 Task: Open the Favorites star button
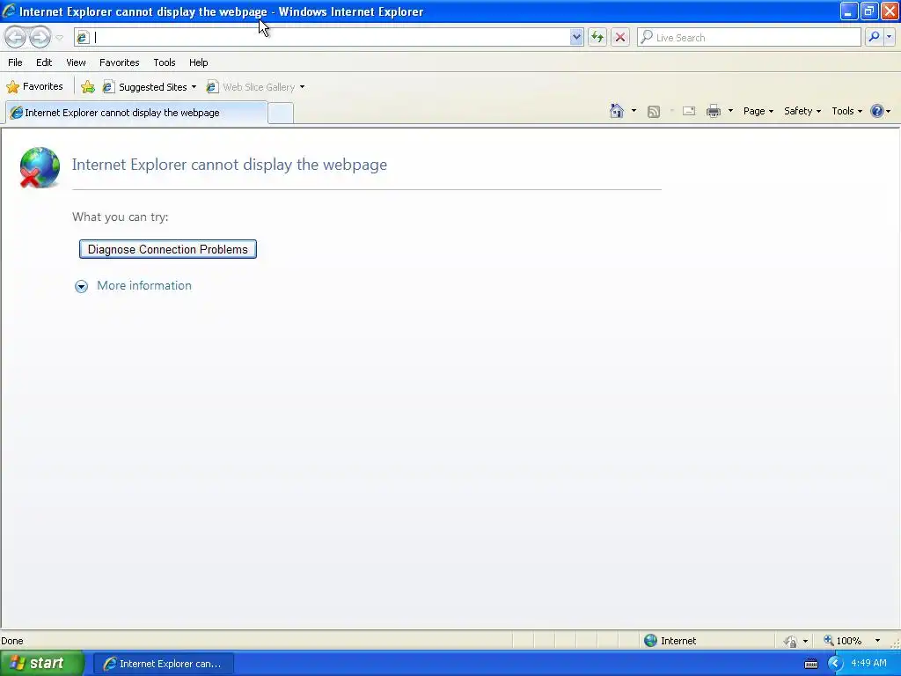pos(34,87)
